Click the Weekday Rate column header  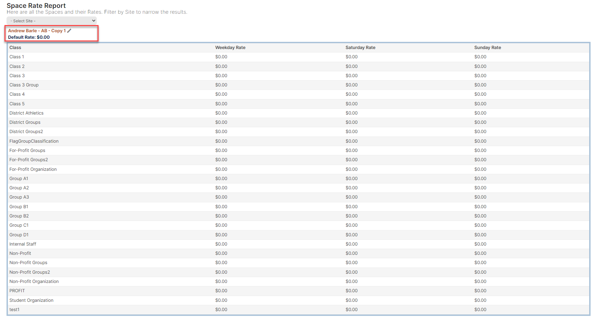tap(230, 48)
